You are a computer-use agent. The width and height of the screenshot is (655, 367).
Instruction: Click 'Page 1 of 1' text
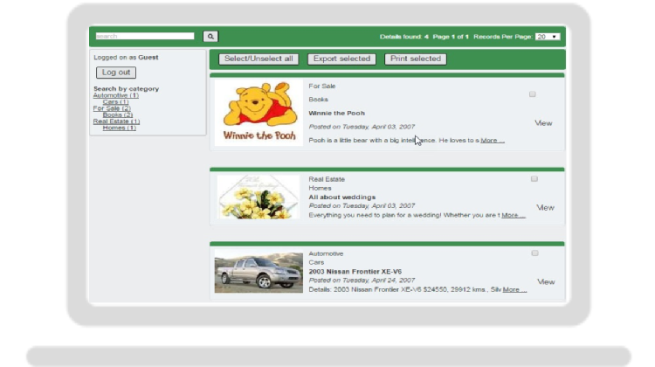point(451,37)
